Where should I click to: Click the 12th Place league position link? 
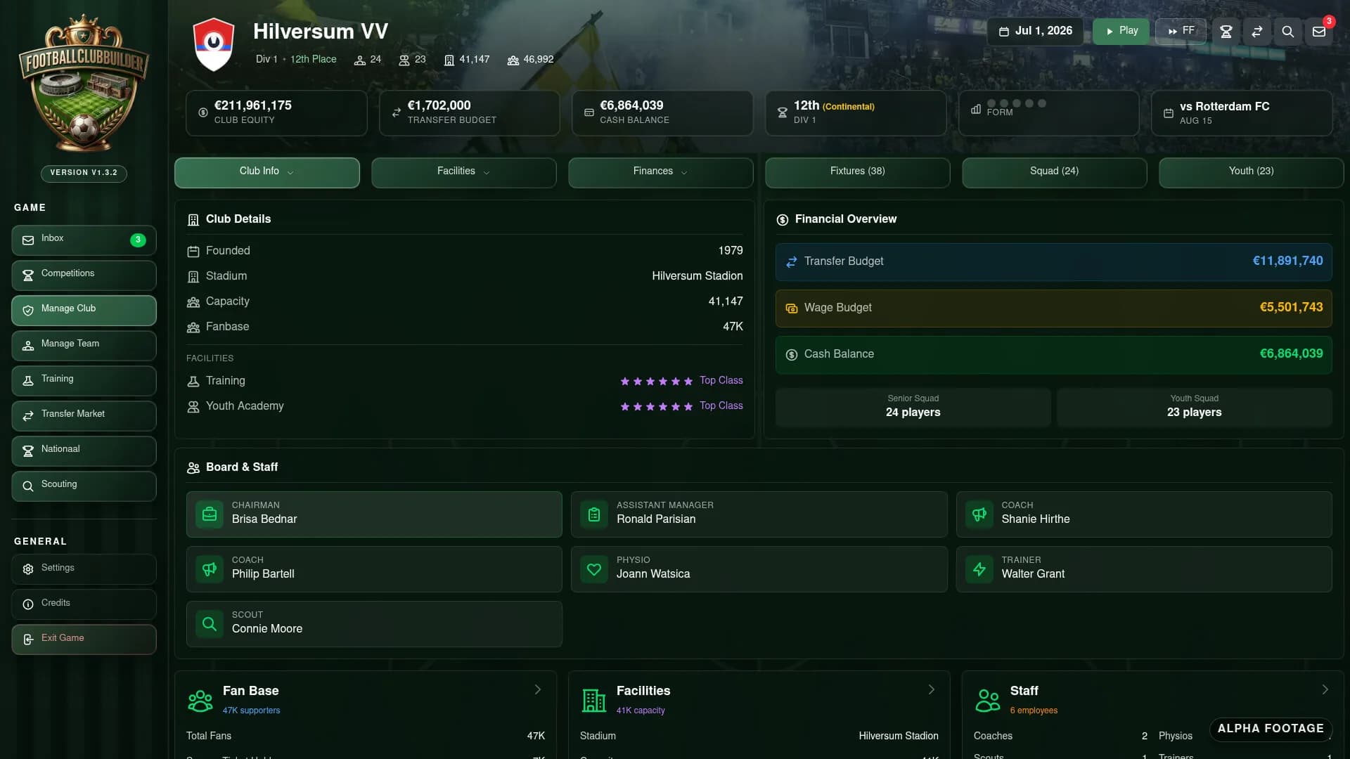(x=314, y=60)
